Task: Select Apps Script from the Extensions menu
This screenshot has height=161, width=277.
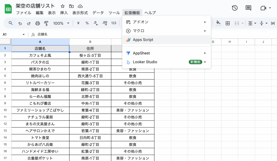Action: click(x=143, y=39)
